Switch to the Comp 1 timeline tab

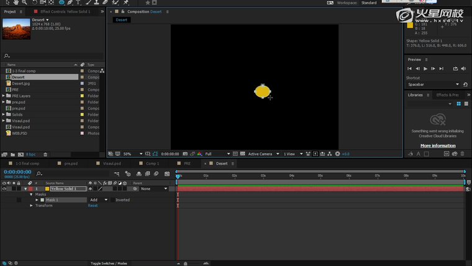(152, 163)
